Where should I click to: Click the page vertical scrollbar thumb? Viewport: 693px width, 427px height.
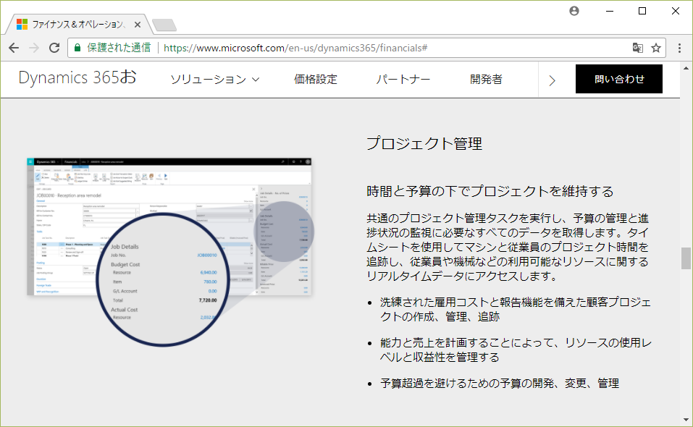coord(686,258)
